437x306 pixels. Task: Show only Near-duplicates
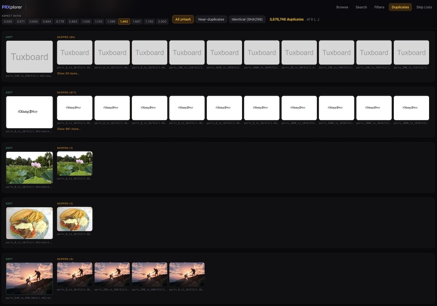(x=211, y=19)
